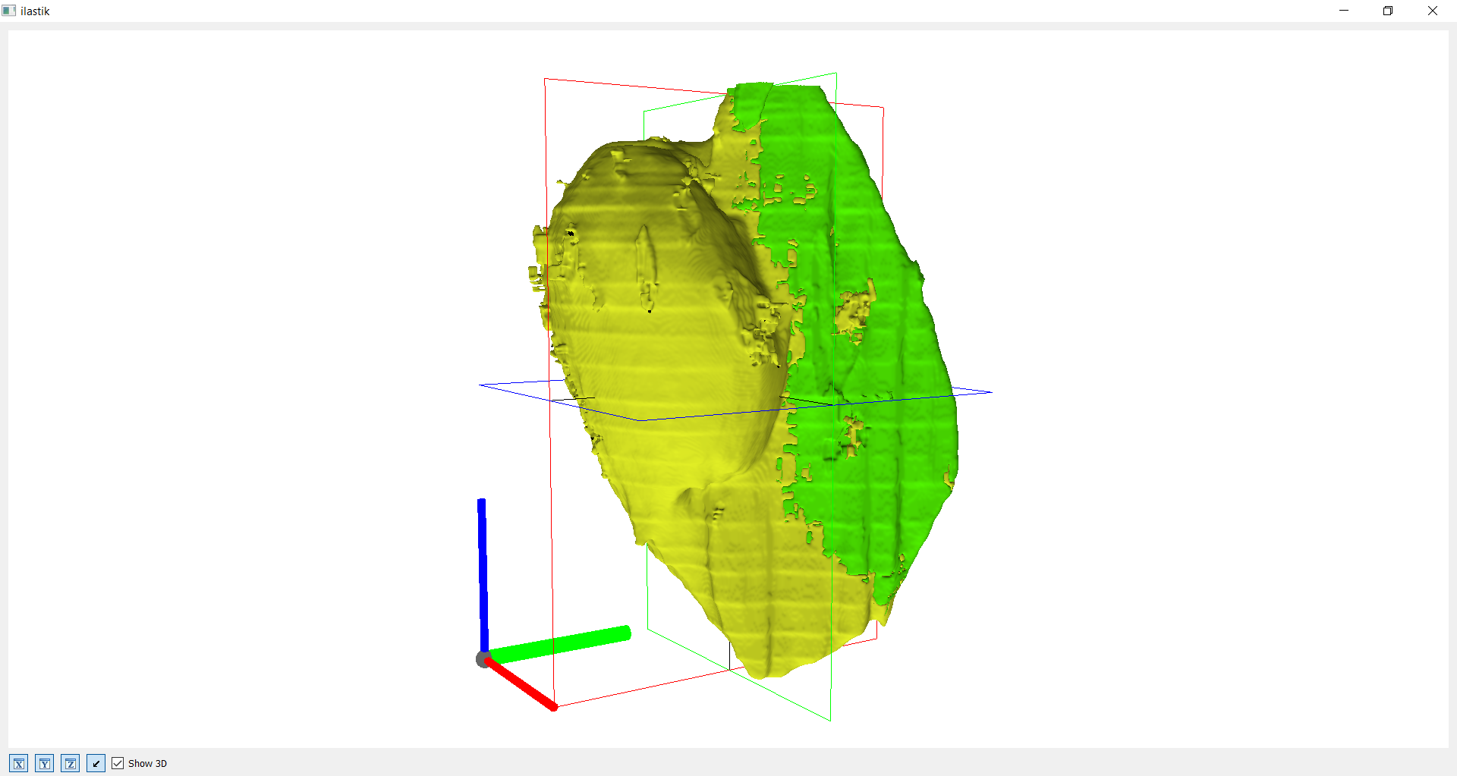Click the arrow anchor button
The height and width of the screenshot is (776, 1457).
(96, 763)
